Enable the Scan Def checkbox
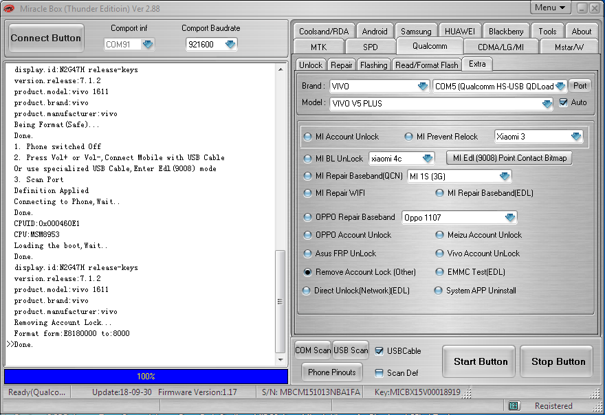The image size is (605, 415). 379,372
